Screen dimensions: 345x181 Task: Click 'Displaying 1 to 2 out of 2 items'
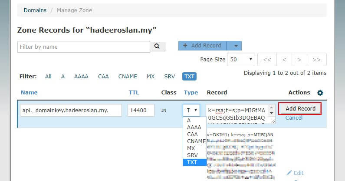285,73
